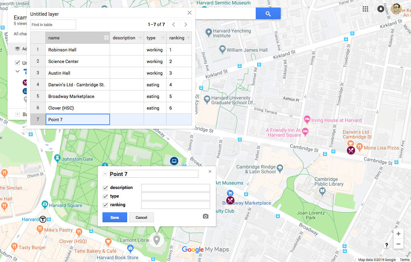Go to next table page

(185, 25)
